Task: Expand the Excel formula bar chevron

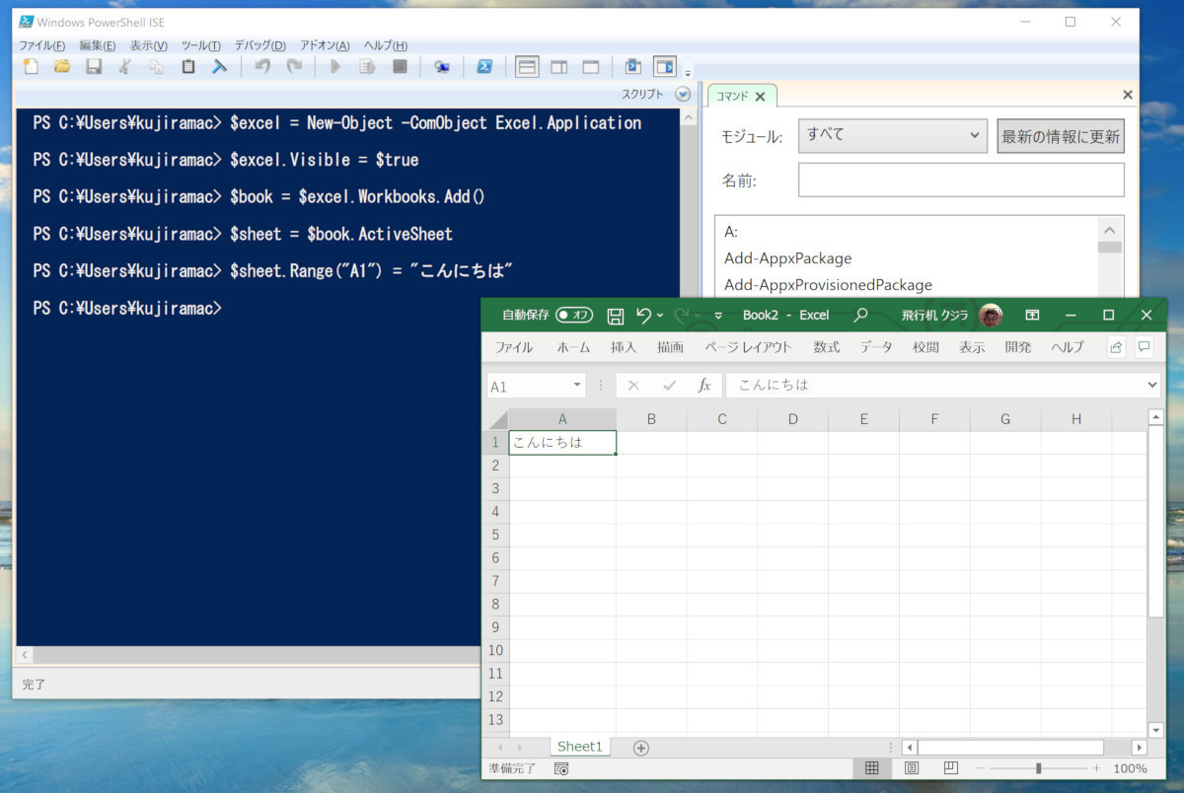Action: [1152, 385]
